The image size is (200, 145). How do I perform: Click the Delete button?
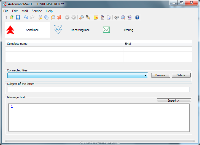click(x=181, y=75)
